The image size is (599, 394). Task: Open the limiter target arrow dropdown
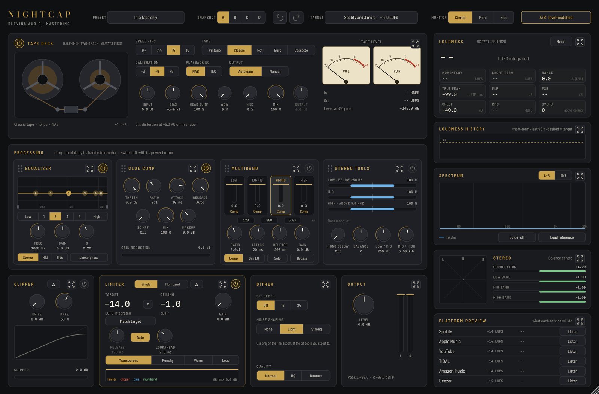pos(148,304)
